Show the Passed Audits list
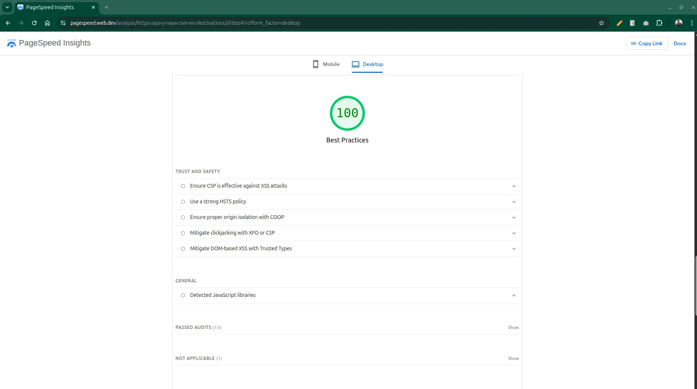 pyautogui.click(x=513, y=327)
